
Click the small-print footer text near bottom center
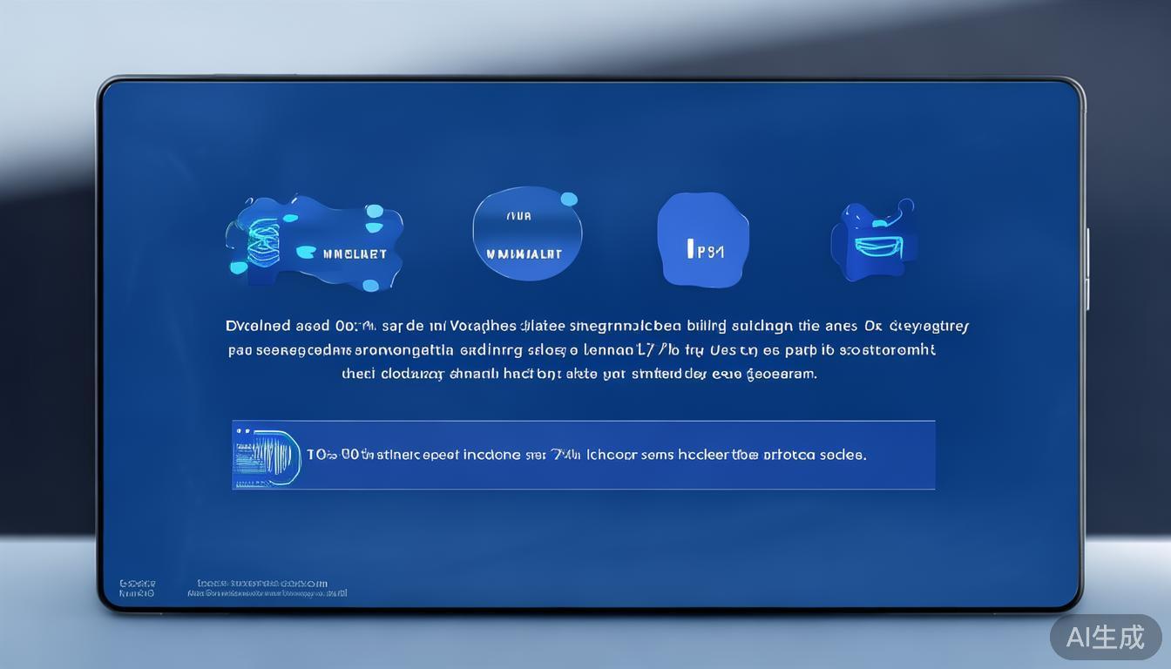[x=266, y=588]
